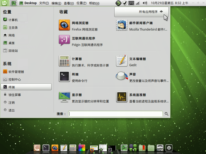Viewport: 206px width, 154px height.
Task: Focus the 搜索 search input field
Action: (115, 114)
